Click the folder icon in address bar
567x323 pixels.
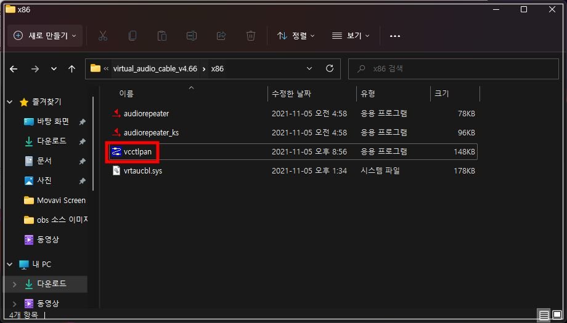coord(96,68)
